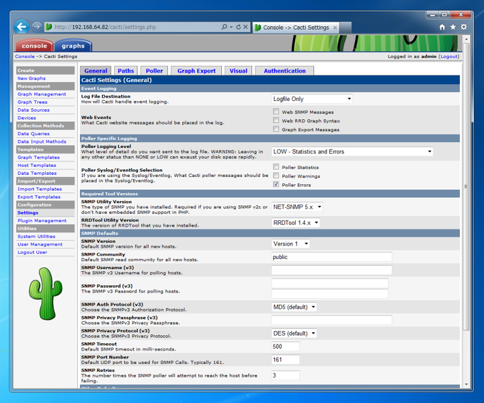
Task: Click the stop loading X icon
Action: pyautogui.click(x=245, y=27)
